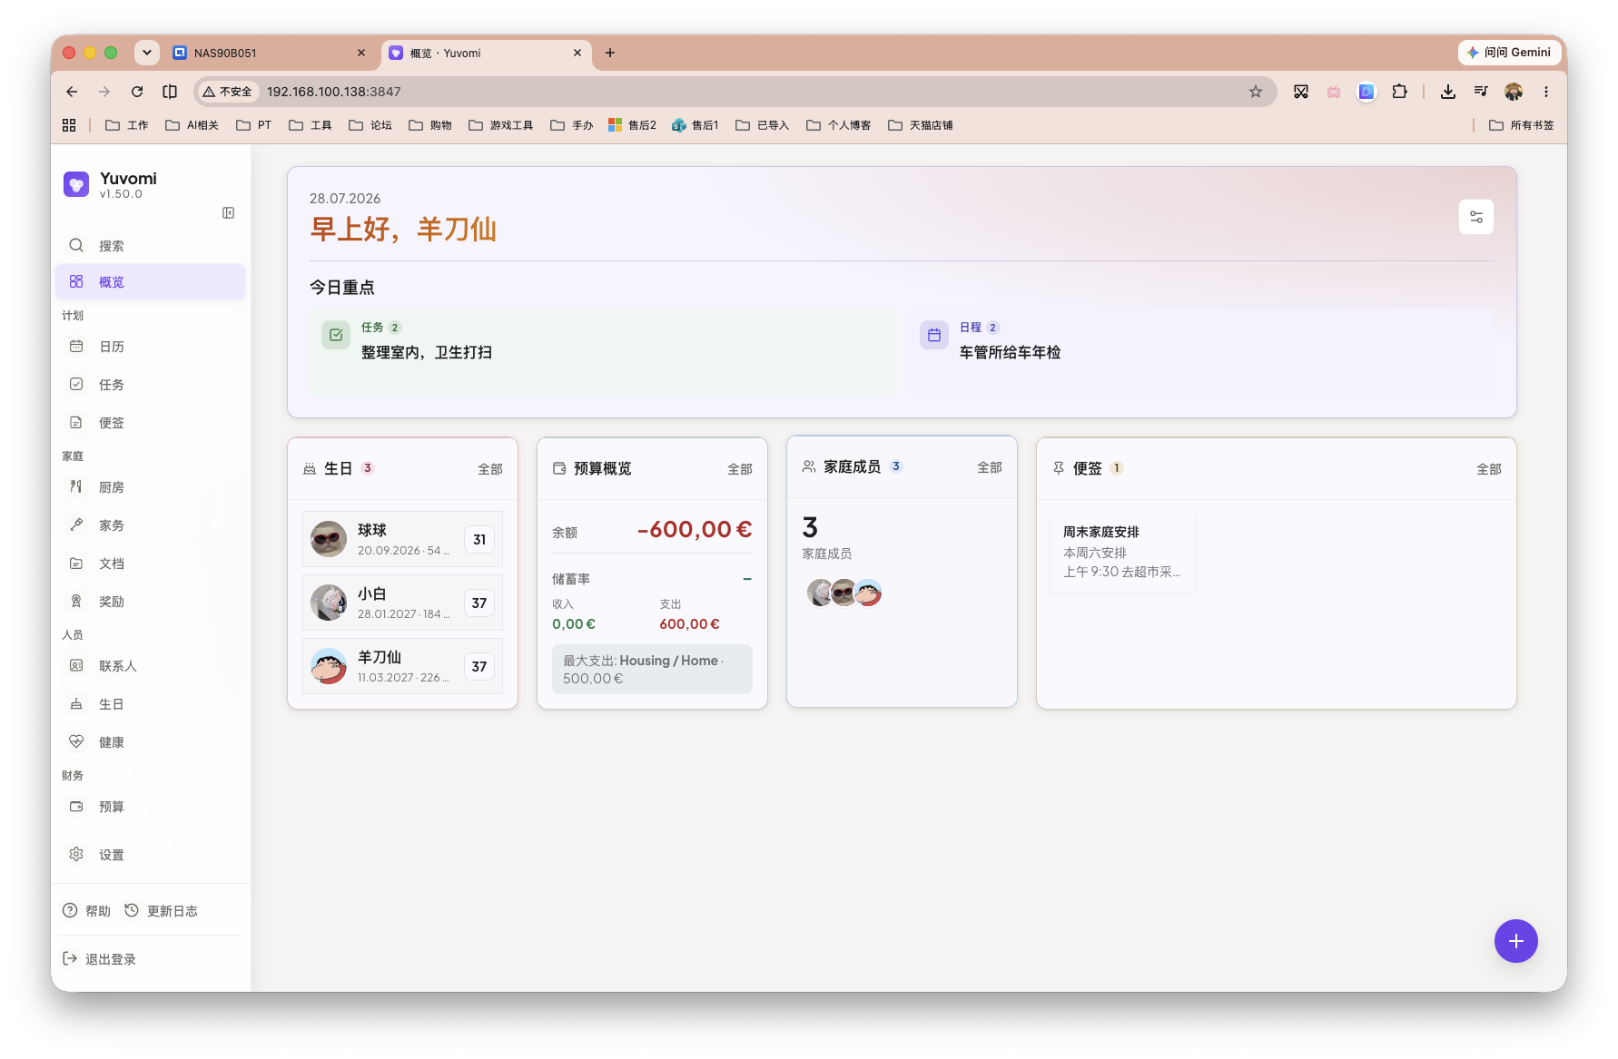The height and width of the screenshot is (1059, 1618).
Task: Click the purple plus add button
Action: (1516, 941)
